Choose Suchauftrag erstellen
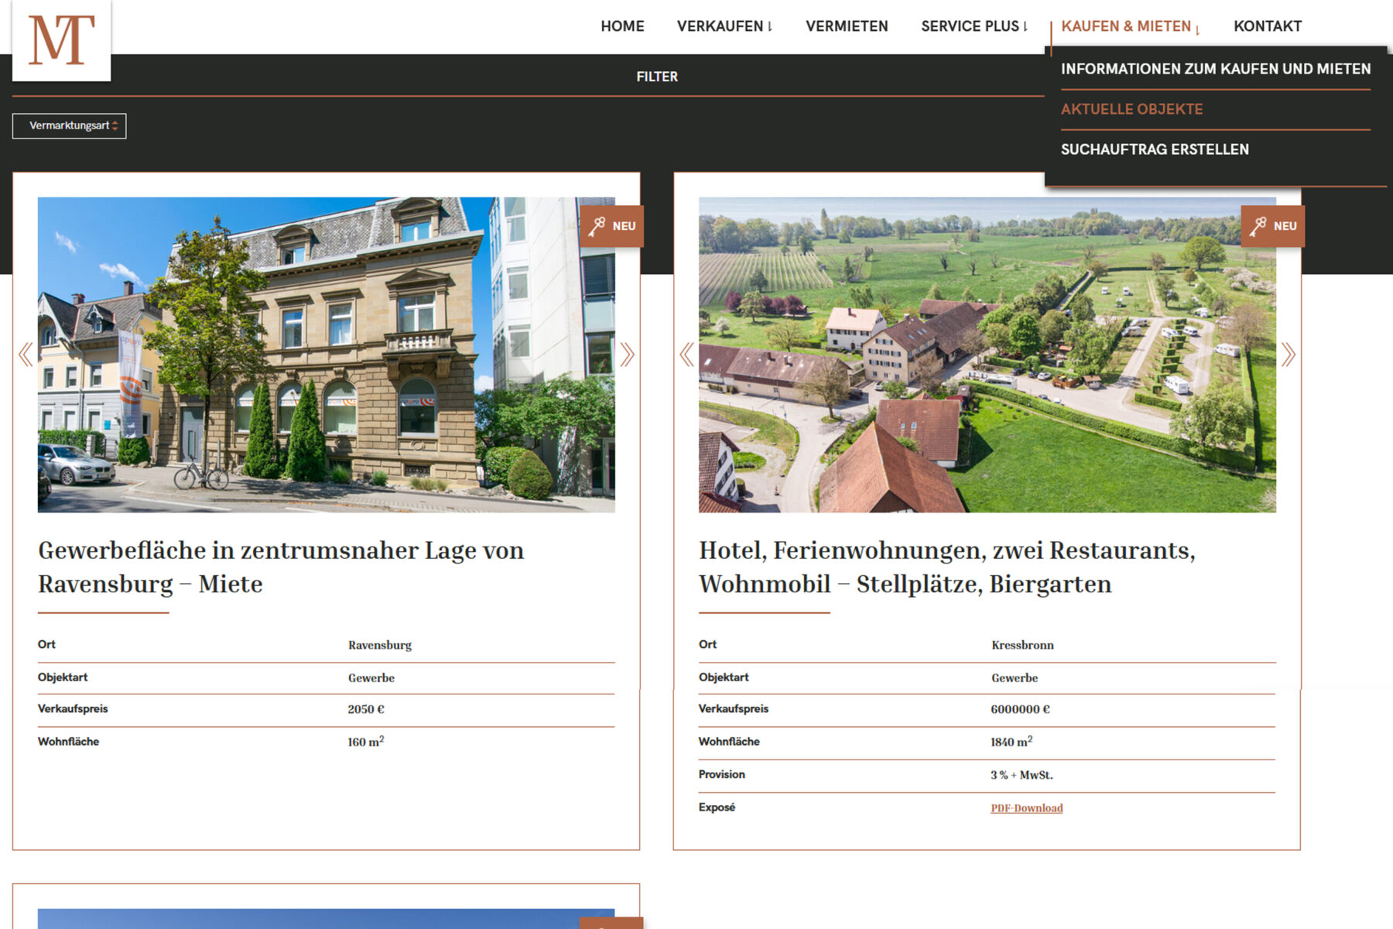 1154,149
